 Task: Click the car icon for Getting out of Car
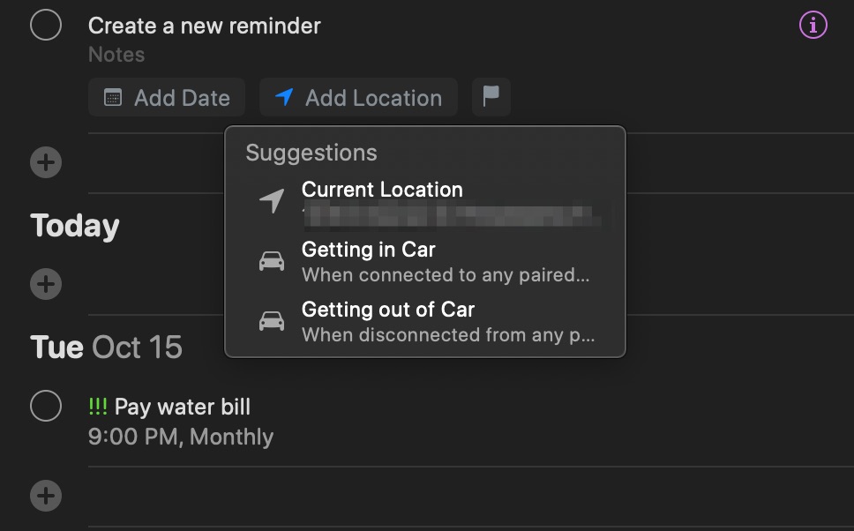pos(272,321)
